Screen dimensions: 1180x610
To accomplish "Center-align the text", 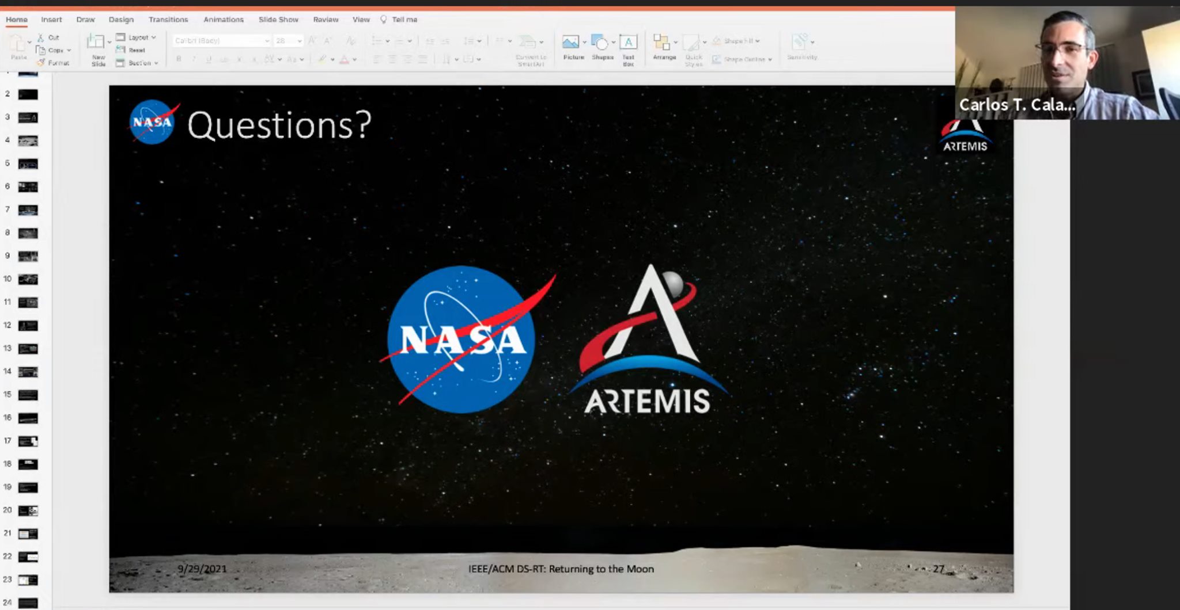I will (392, 59).
